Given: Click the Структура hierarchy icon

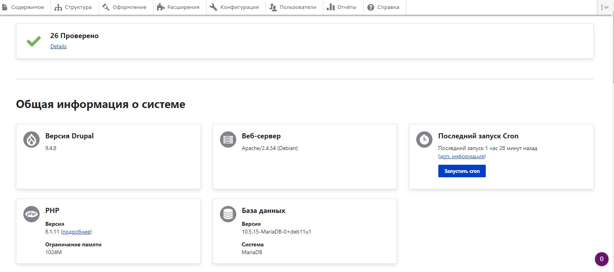Looking at the screenshot, I should point(58,7).
